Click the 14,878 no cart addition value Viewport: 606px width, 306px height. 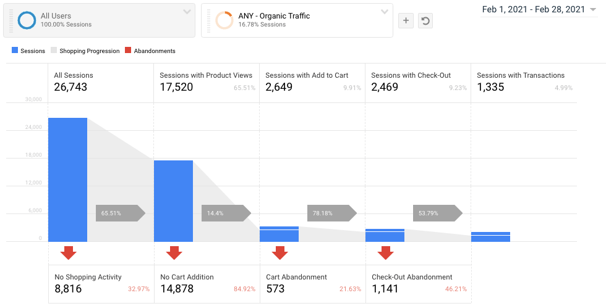coord(177,289)
